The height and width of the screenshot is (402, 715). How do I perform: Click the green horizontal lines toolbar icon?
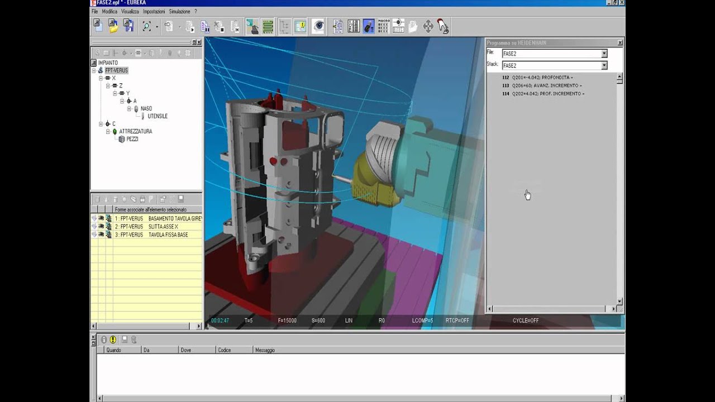268,26
